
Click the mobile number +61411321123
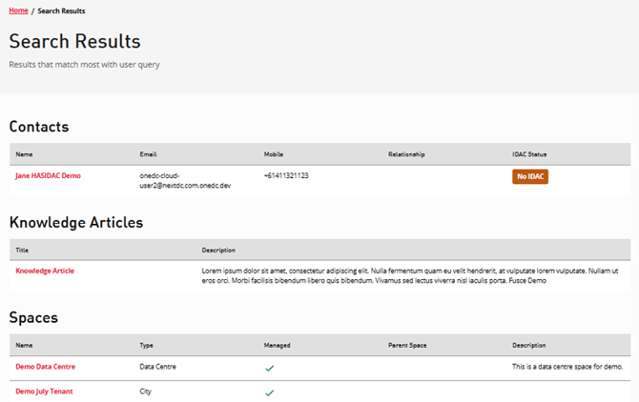(x=286, y=176)
